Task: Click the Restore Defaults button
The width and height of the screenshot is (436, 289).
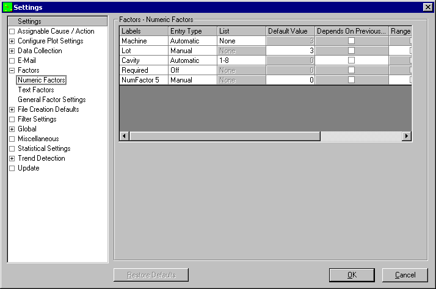Action: click(151, 275)
